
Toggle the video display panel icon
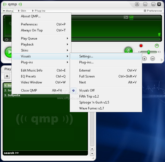126,17
